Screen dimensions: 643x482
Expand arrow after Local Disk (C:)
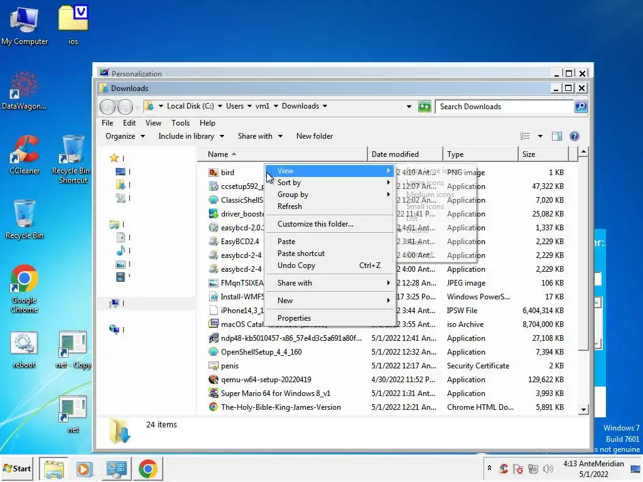(x=220, y=106)
